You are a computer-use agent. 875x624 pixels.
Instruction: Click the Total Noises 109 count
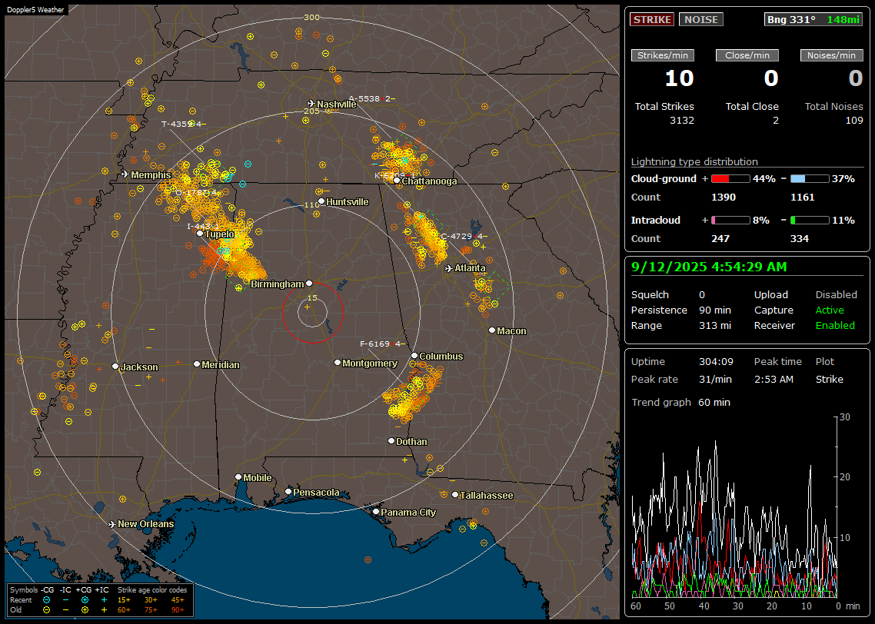click(853, 121)
